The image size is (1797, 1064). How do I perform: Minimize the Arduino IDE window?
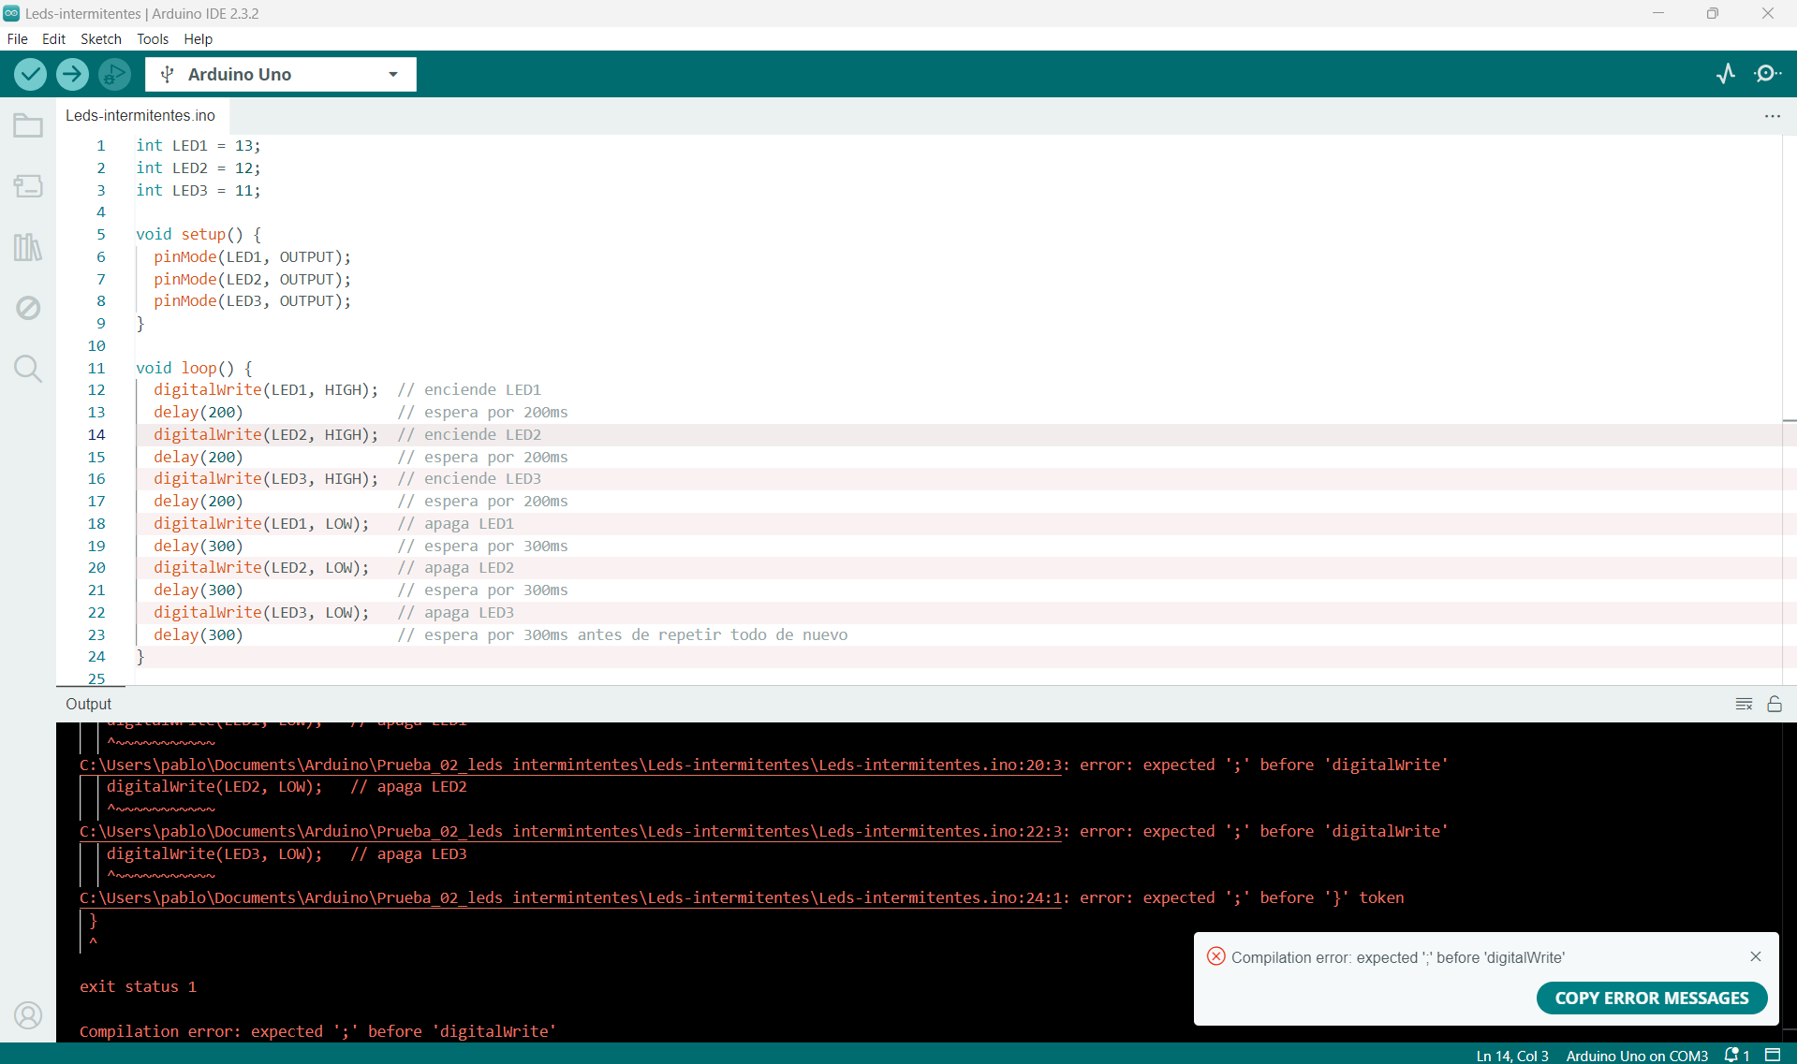click(1658, 13)
